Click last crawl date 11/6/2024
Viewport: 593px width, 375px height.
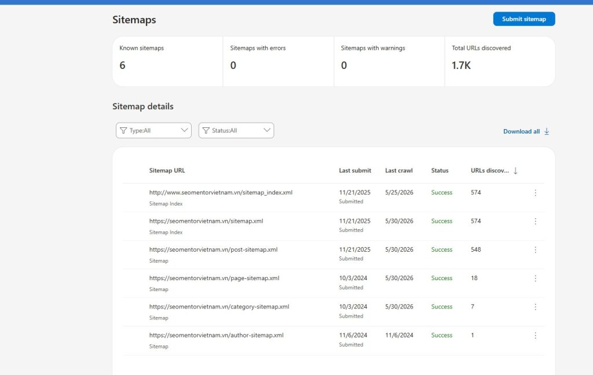tap(399, 335)
